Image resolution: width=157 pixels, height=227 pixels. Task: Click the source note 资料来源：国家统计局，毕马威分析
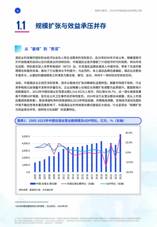[x=36, y=190]
